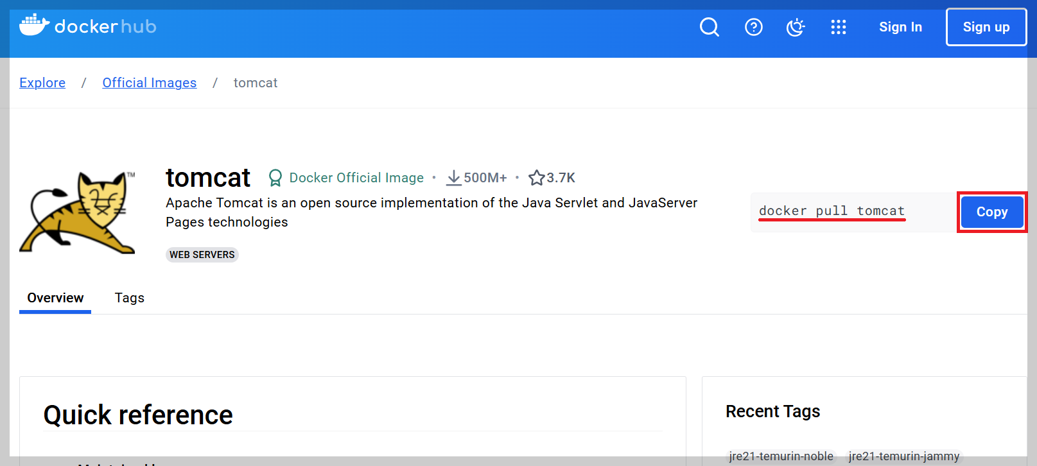
Task: Open the apps grid menu icon
Action: pyautogui.click(x=839, y=27)
